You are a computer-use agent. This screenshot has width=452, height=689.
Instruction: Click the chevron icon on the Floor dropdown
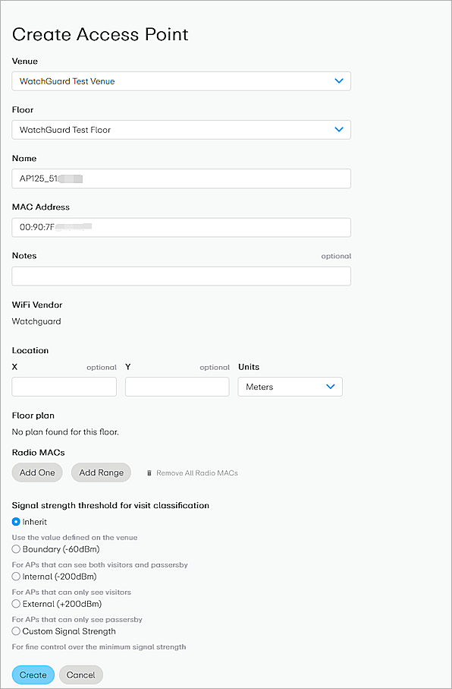click(x=339, y=129)
